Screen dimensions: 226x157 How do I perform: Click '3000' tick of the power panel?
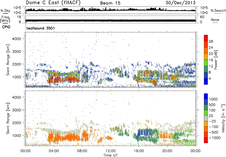click(x=17, y=52)
